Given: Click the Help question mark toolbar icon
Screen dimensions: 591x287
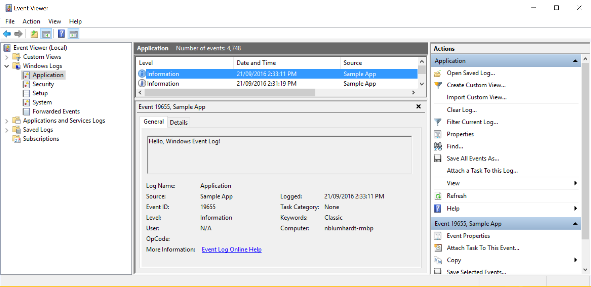Looking at the screenshot, I should [x=61, y=34].
